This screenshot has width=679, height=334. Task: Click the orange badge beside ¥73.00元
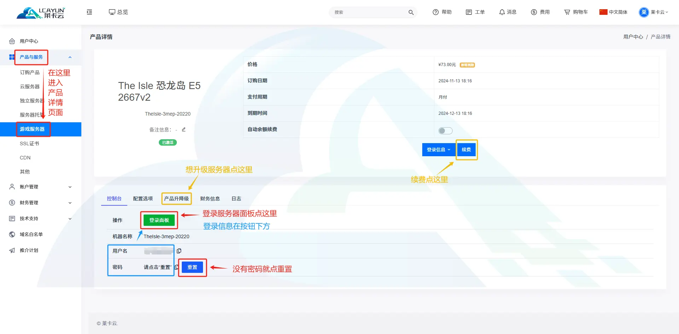click(467, 65)
